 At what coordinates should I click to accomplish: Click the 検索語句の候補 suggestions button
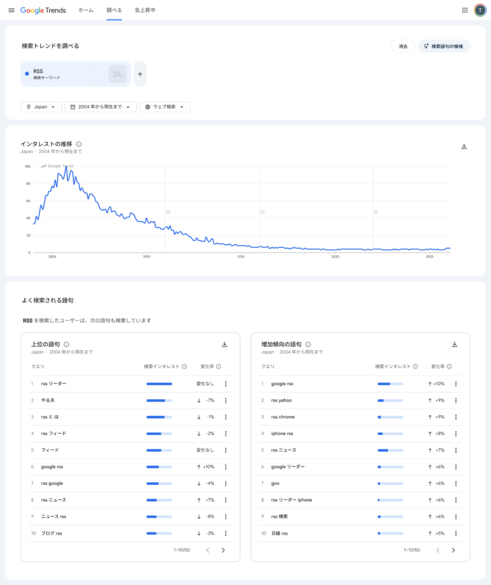pyautogui.click(x=444, y=46)
